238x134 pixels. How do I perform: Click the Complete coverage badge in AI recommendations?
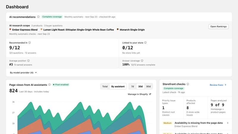coord(52,17)
